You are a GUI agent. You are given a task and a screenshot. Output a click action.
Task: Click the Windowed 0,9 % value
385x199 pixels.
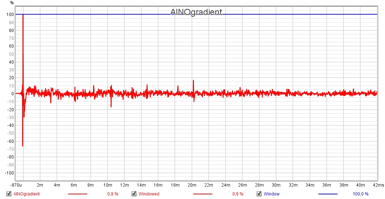(238, 194)
